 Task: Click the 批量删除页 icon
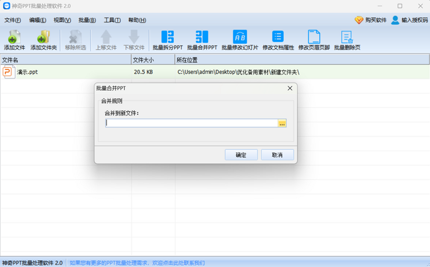click(347, 37)
